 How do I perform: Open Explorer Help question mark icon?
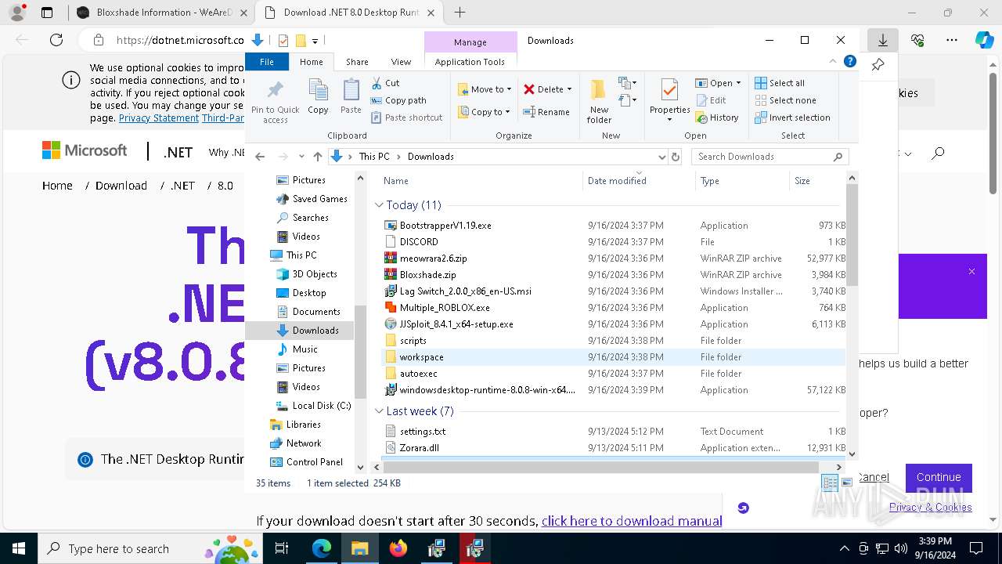click(x=849, y=61)
